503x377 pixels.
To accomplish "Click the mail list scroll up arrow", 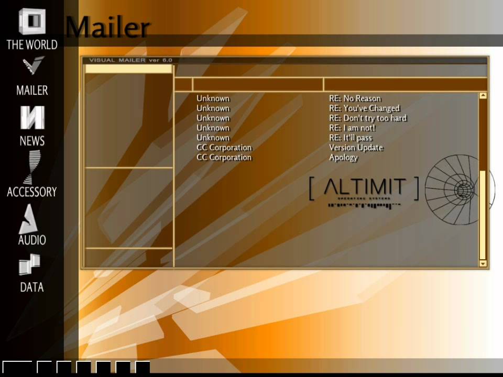I will click(483, 95).
